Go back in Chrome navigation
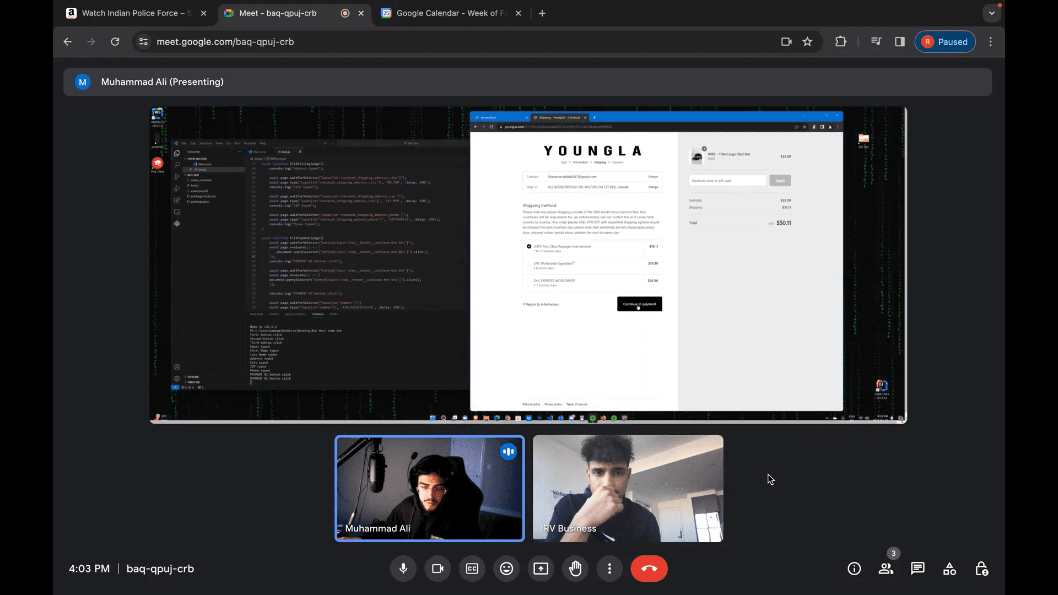Image resolution: width=1058 pixels, height=595 pixels. click(67, 42)
